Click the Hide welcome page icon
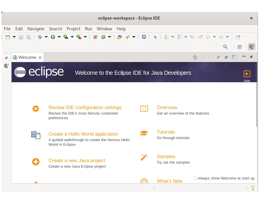The width and height of the screenshot is (260, 202). 247,74
